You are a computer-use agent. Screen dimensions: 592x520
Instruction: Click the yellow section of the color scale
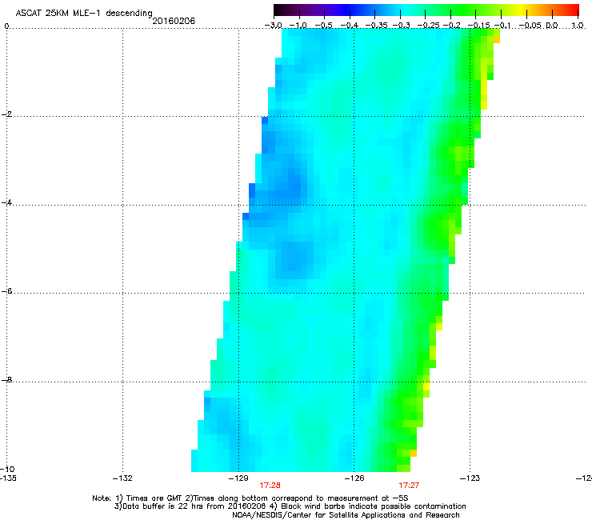(x=519, y=10)
